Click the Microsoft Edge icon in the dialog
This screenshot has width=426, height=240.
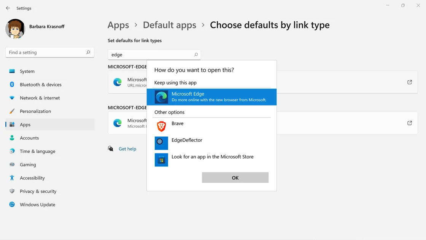[161, 97]
